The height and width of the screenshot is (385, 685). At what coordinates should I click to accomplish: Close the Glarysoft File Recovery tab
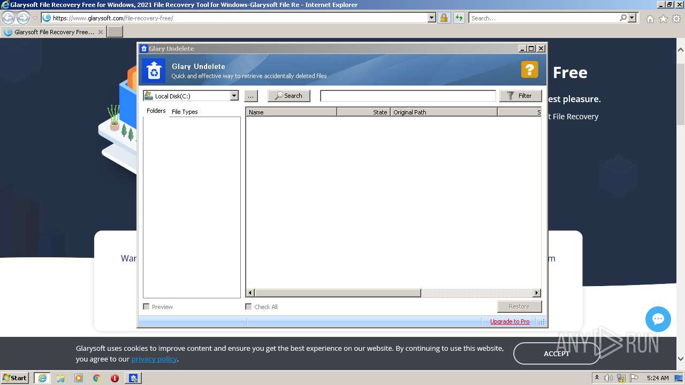tap(101, 32)
